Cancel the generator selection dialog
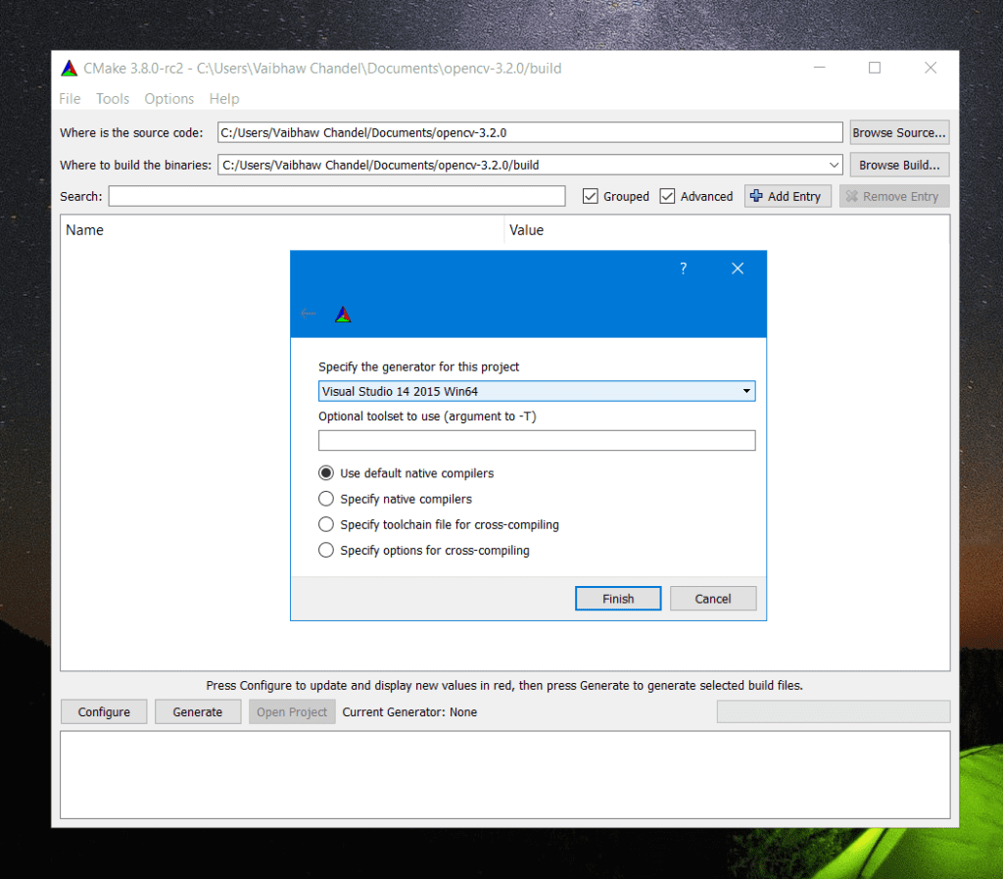 tap(713, 598)
